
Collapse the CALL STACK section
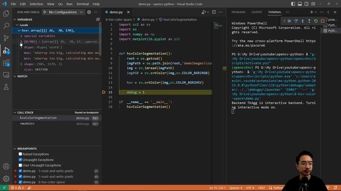[15, 112]
